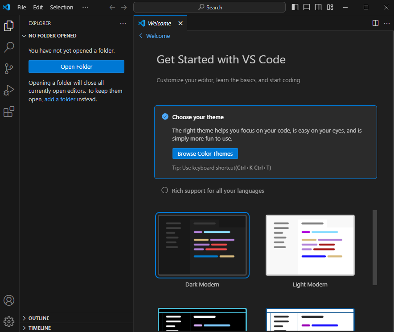
Task: Click the theme gallery vertical scrollbar
Action: coord(375,248)
